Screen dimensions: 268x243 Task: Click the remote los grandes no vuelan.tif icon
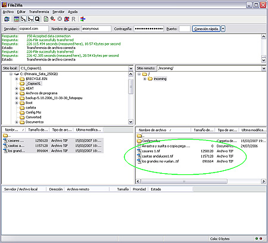139,161
